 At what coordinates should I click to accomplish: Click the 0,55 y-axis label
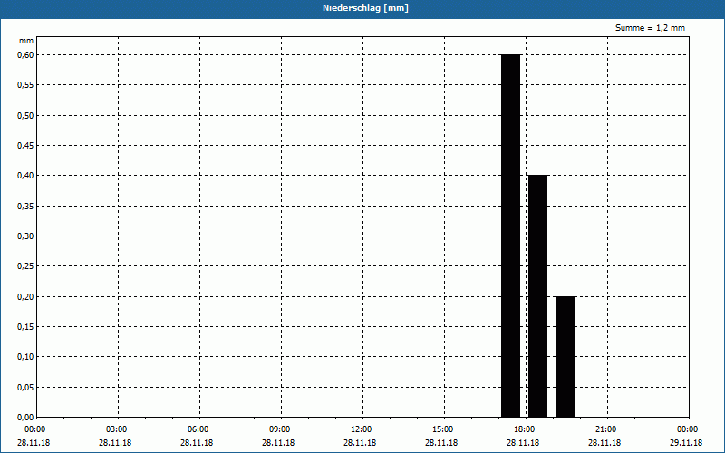(25, 85)
